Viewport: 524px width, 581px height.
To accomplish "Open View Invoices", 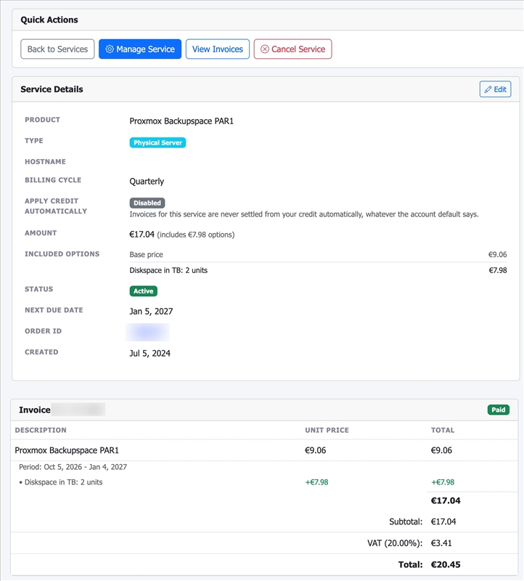I will 218,49.
